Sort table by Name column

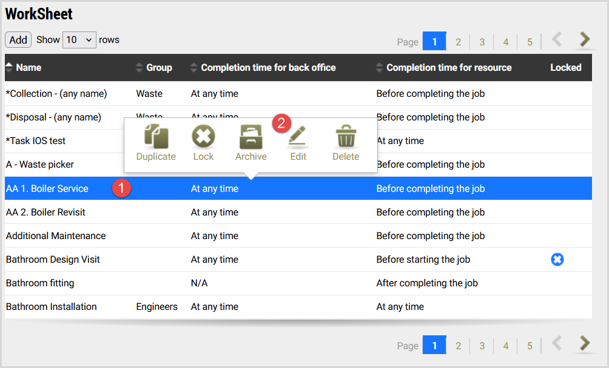29,67
